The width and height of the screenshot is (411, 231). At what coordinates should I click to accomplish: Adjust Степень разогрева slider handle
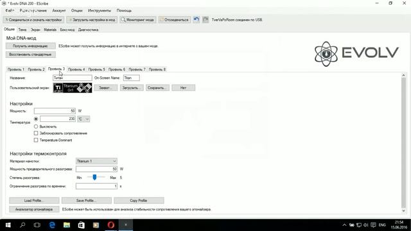[94, 177]
